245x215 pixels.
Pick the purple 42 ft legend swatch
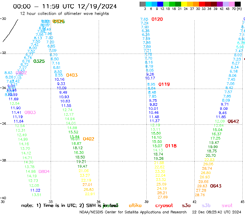pos(220,4)
